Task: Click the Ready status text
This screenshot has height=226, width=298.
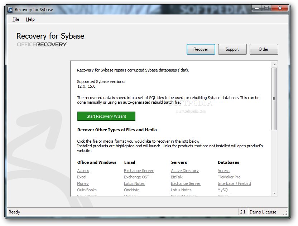Action: pos(14,212)
